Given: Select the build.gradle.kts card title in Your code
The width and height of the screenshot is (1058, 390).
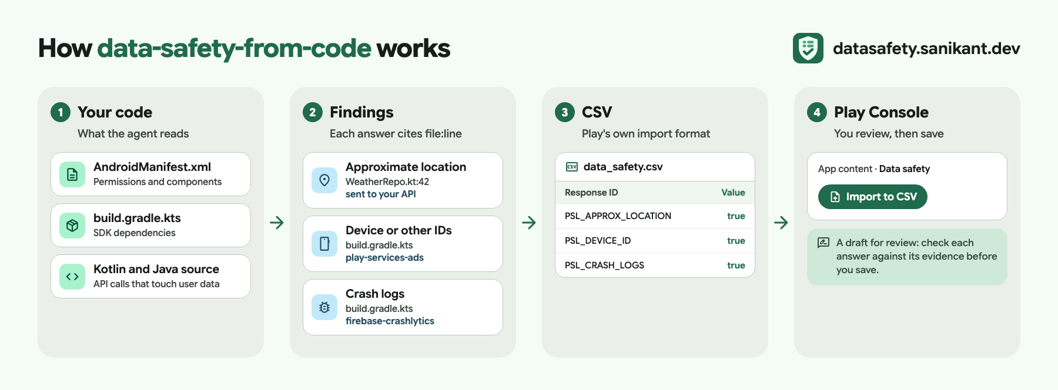Looking at the screenshot, I should 137,218.
